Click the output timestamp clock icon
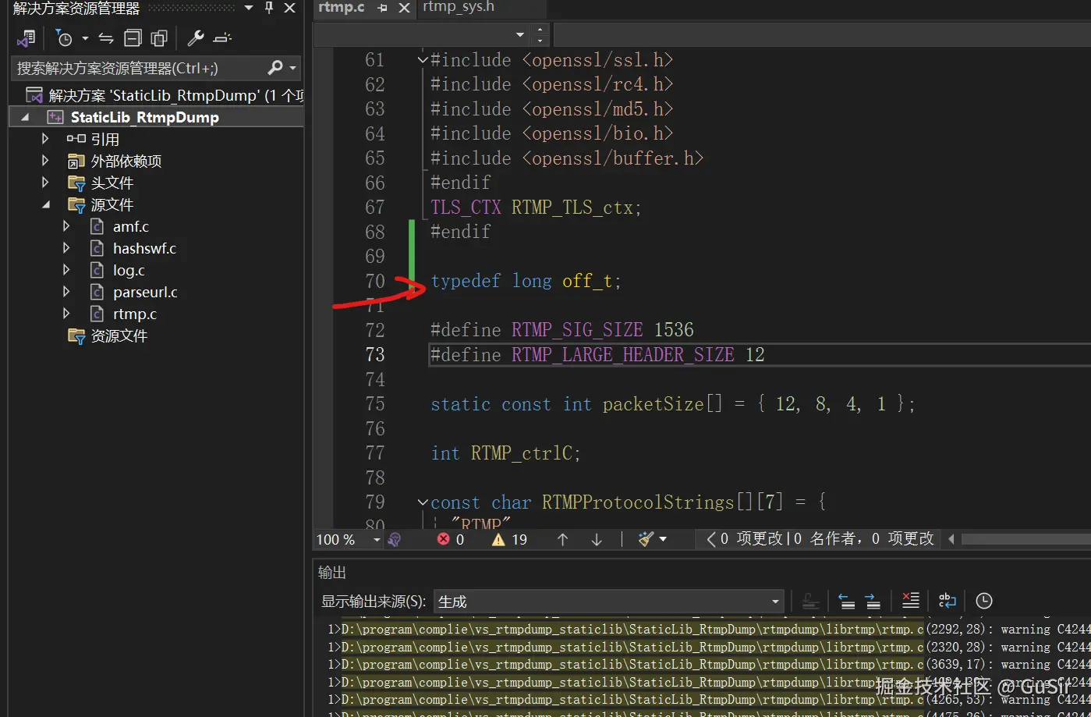 tap(984, 601)
